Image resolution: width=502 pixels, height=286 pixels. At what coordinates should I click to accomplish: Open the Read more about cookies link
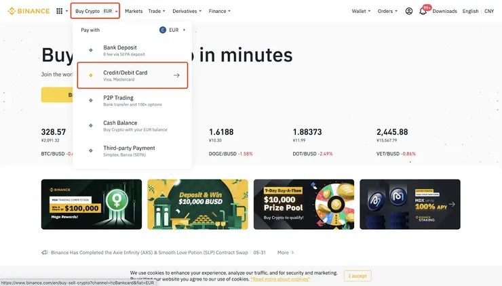tap(280, 279)
